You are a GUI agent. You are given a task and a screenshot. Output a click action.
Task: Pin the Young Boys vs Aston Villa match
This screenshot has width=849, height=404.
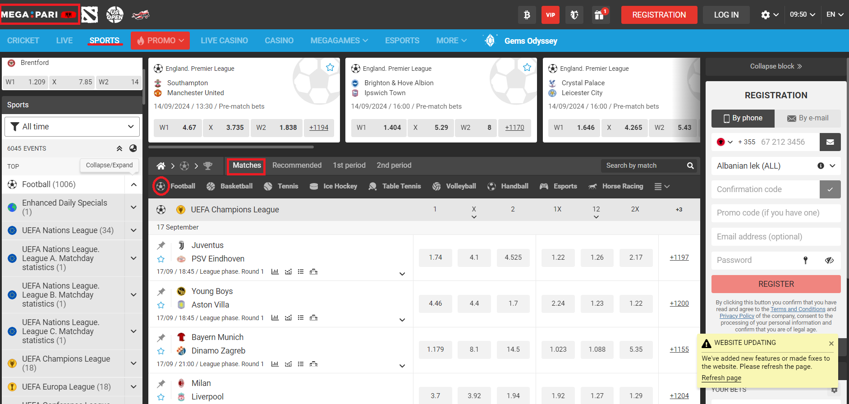tap(161, 291)
